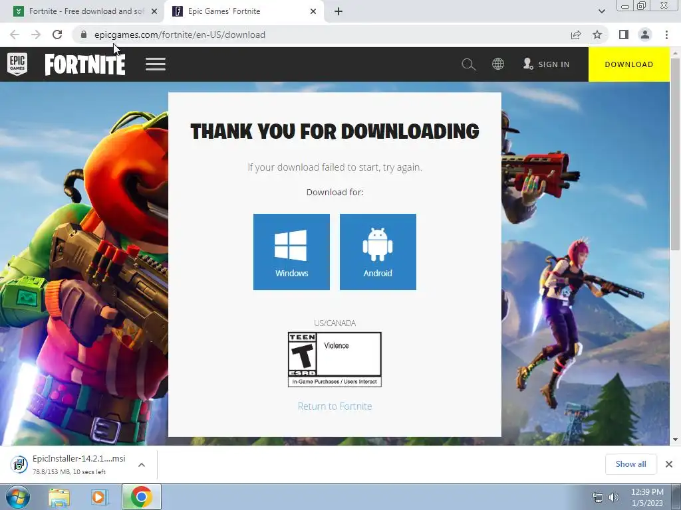Go forward in browser history
681x510 pixels.
(36, 35)
